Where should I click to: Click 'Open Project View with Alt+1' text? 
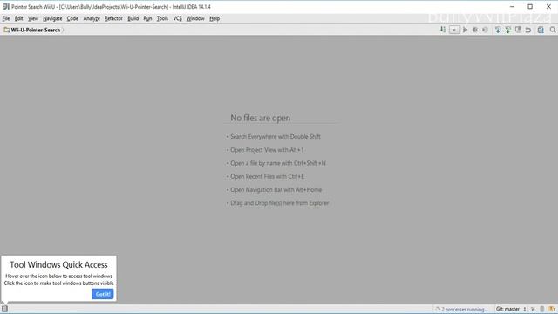coord(267,150)
